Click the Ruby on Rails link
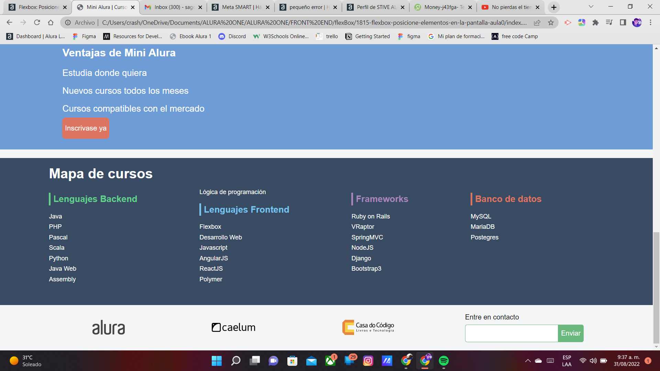 [x=371, y=216]
